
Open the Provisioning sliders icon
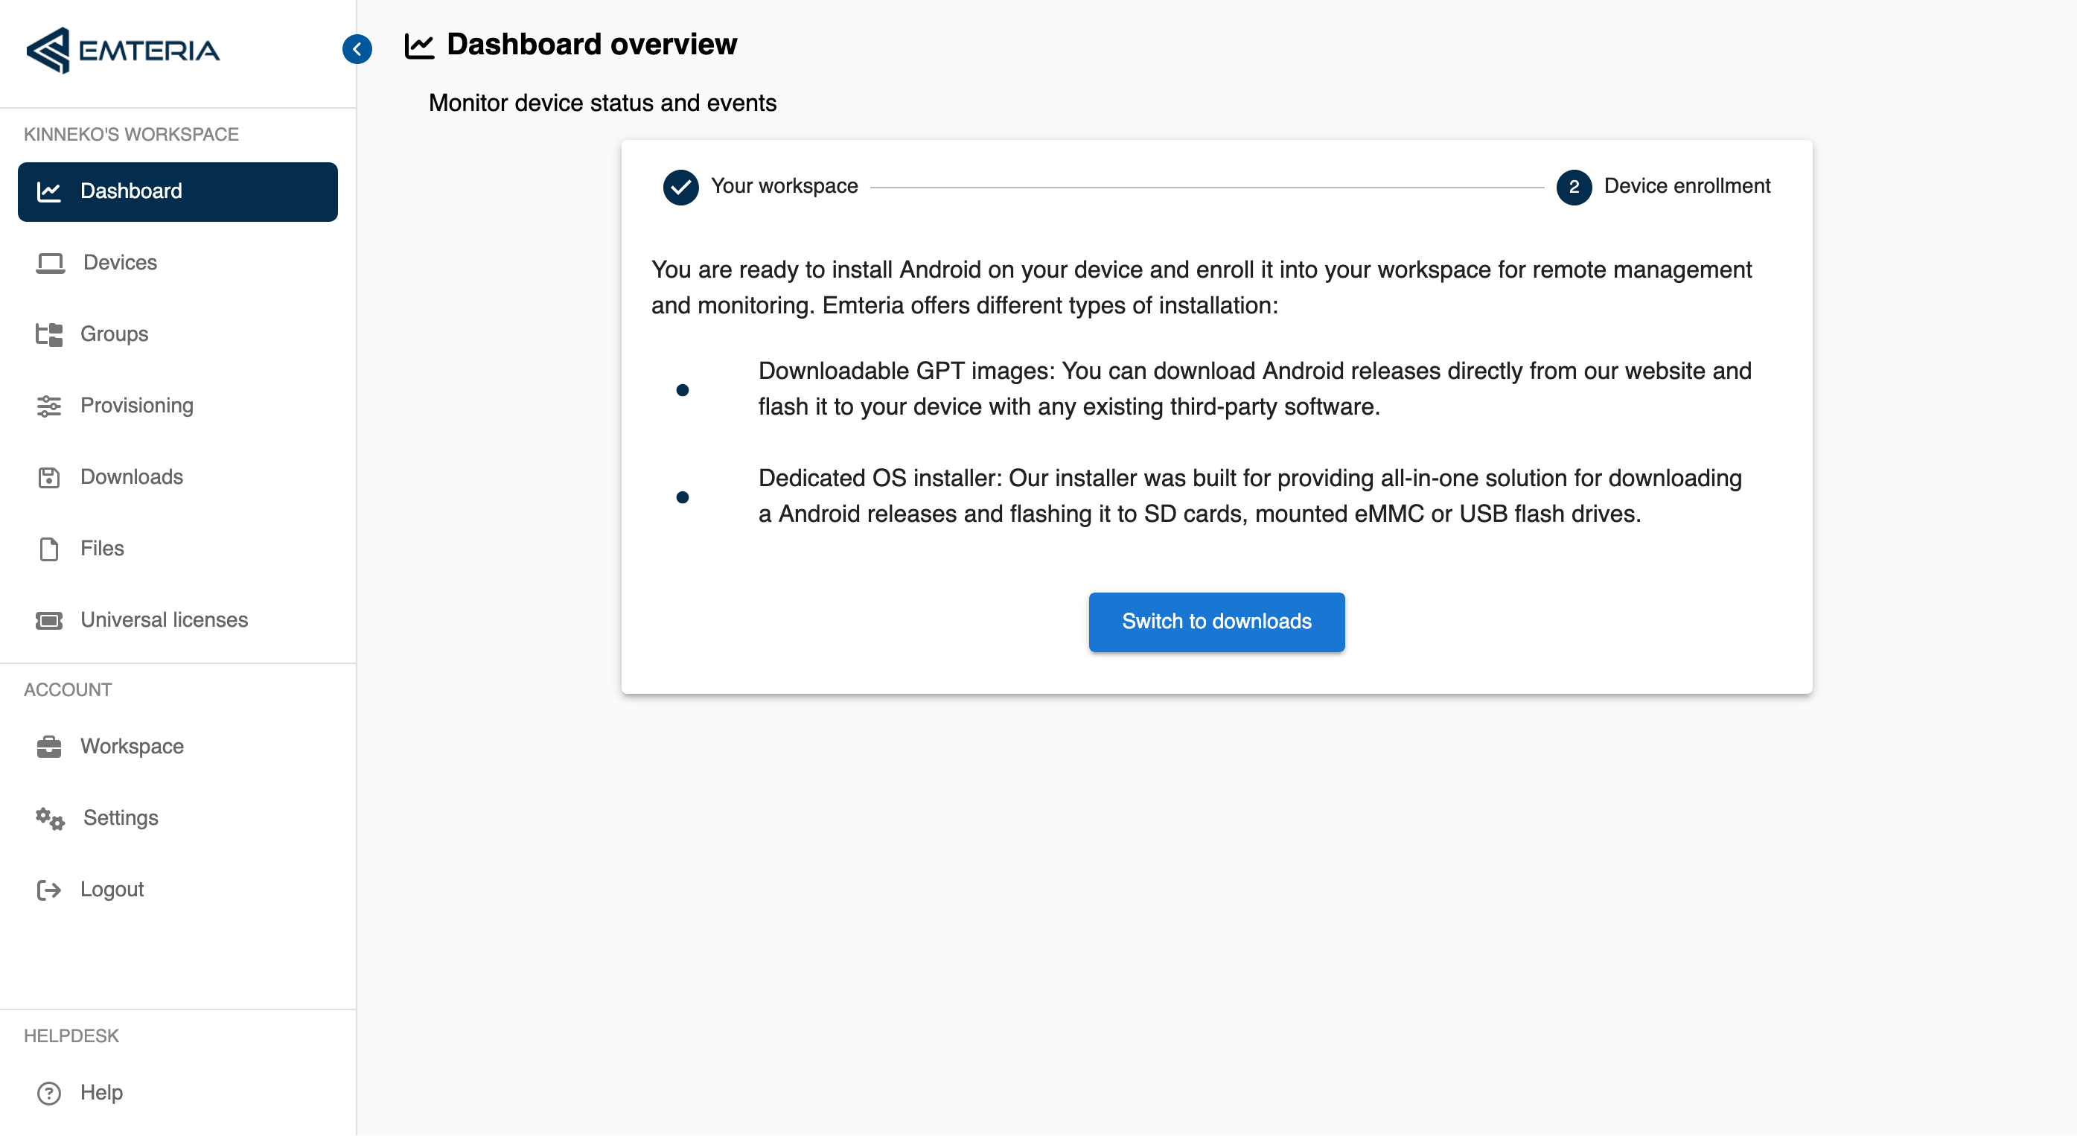tap(49, 406)
